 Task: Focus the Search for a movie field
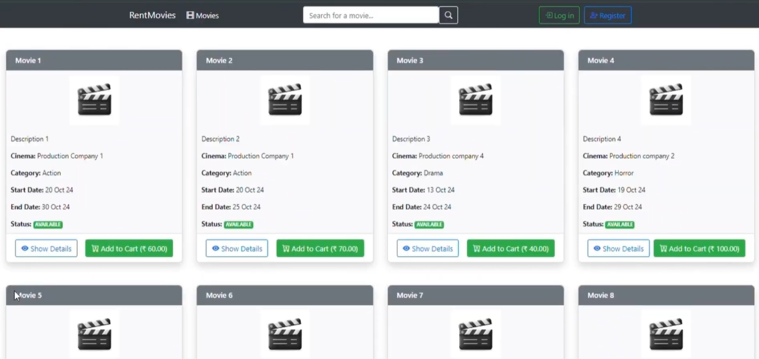point(371,15)
